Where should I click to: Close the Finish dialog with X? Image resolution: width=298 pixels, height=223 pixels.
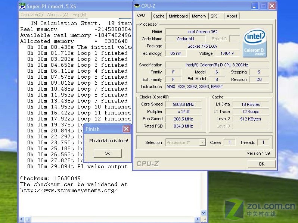click(126, 129)
